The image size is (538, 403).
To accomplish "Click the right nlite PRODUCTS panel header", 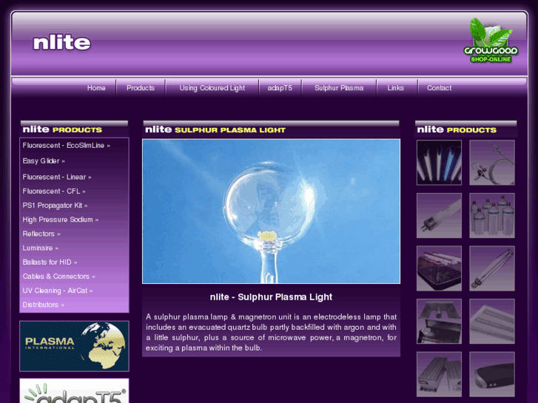I will [x=466, y=129].
